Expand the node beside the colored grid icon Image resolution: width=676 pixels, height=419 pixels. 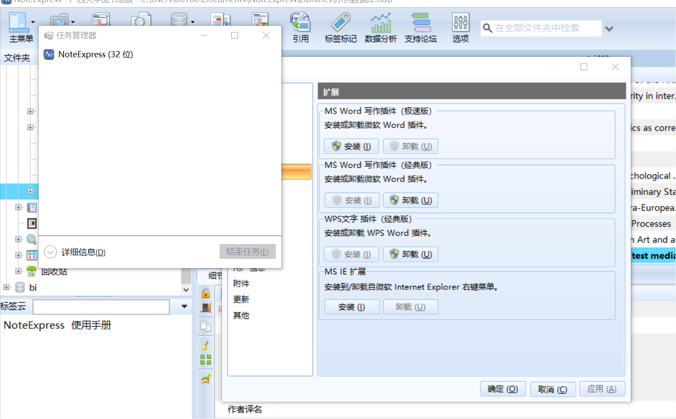click(18, 255)
